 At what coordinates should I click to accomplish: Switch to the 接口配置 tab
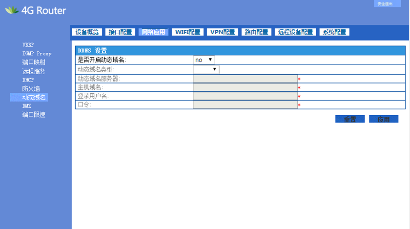(120, 32)
